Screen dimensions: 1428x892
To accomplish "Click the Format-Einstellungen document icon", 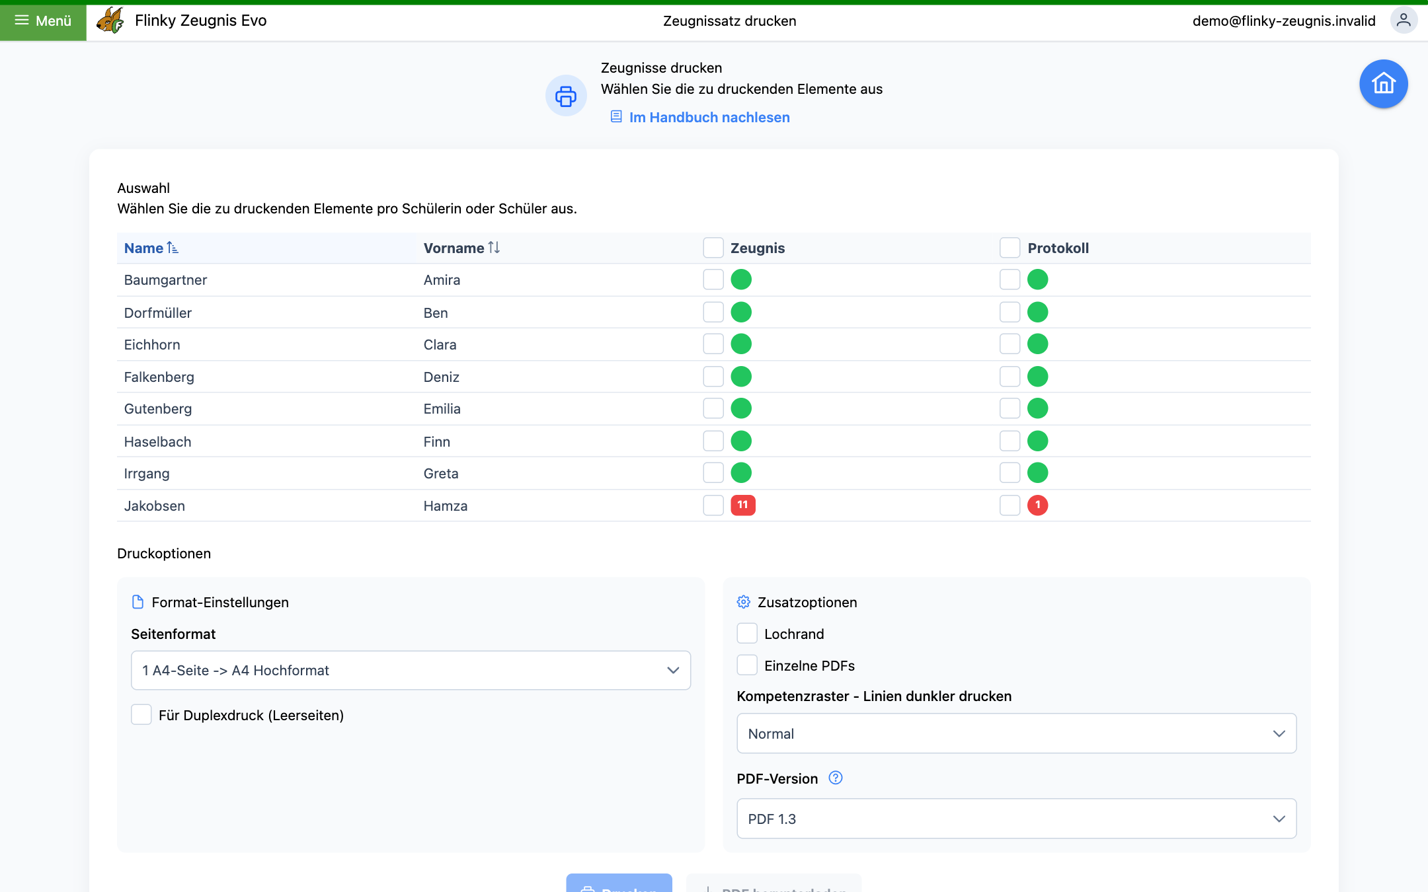I will point(138,602).
